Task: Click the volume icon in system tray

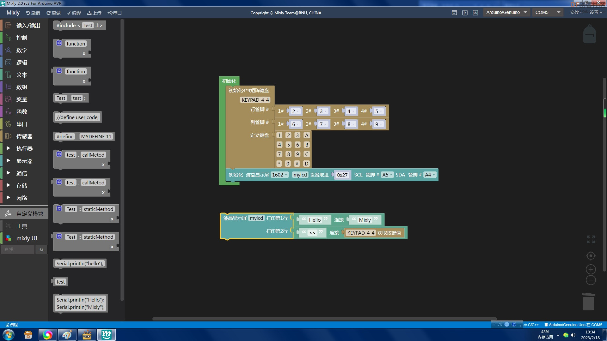Action: tap(573, 335)
